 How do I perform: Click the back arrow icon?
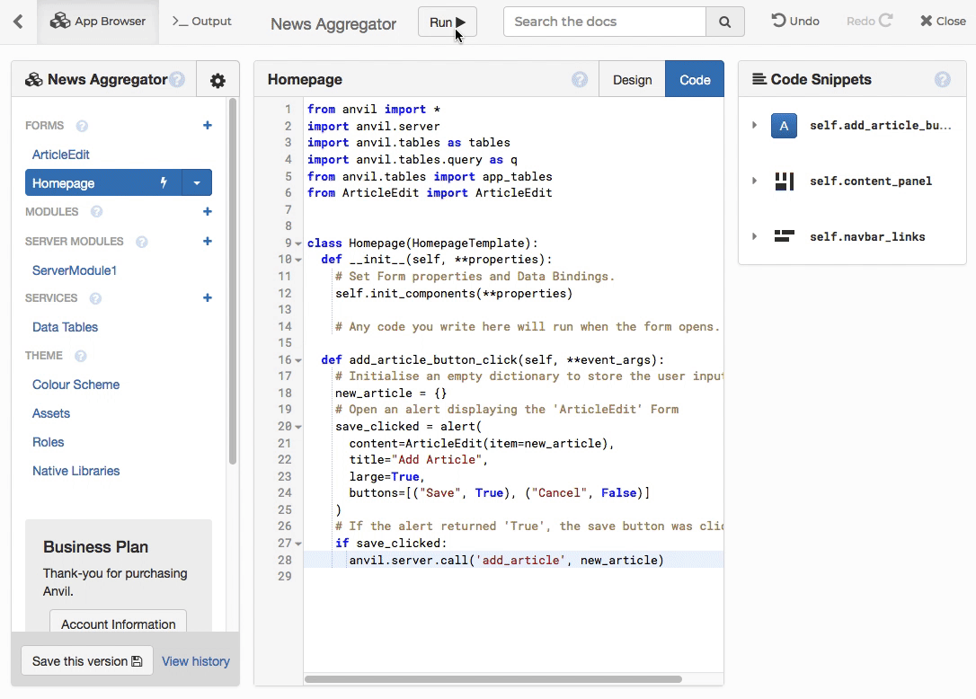point(18,22)
